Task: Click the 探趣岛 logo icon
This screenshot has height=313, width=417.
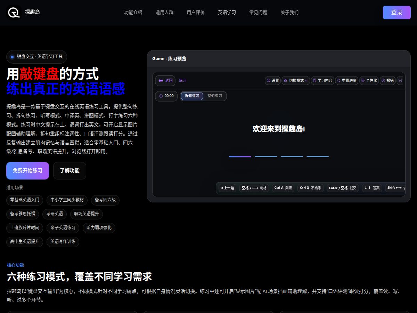Action: click(14, 13)
